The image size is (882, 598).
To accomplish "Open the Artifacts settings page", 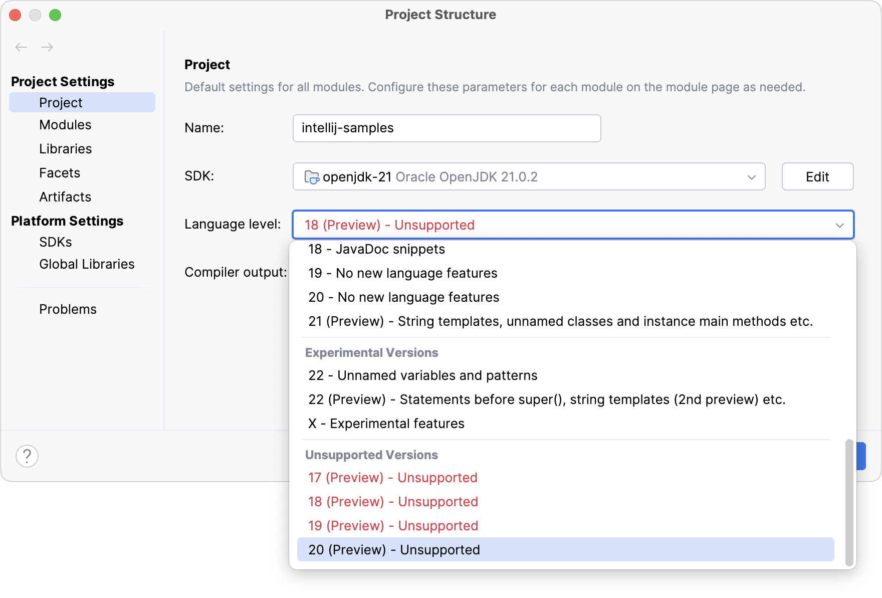I will 65,196.
